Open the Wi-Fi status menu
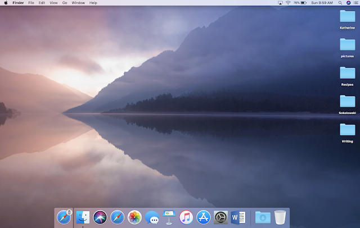Screen dimensions: 360x228 point(288,3)
